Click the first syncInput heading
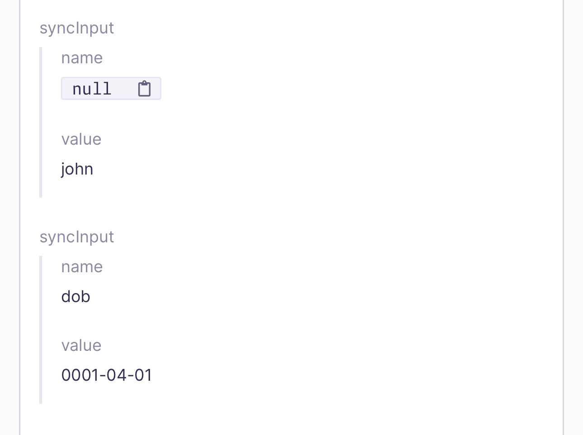 (77, 28)
